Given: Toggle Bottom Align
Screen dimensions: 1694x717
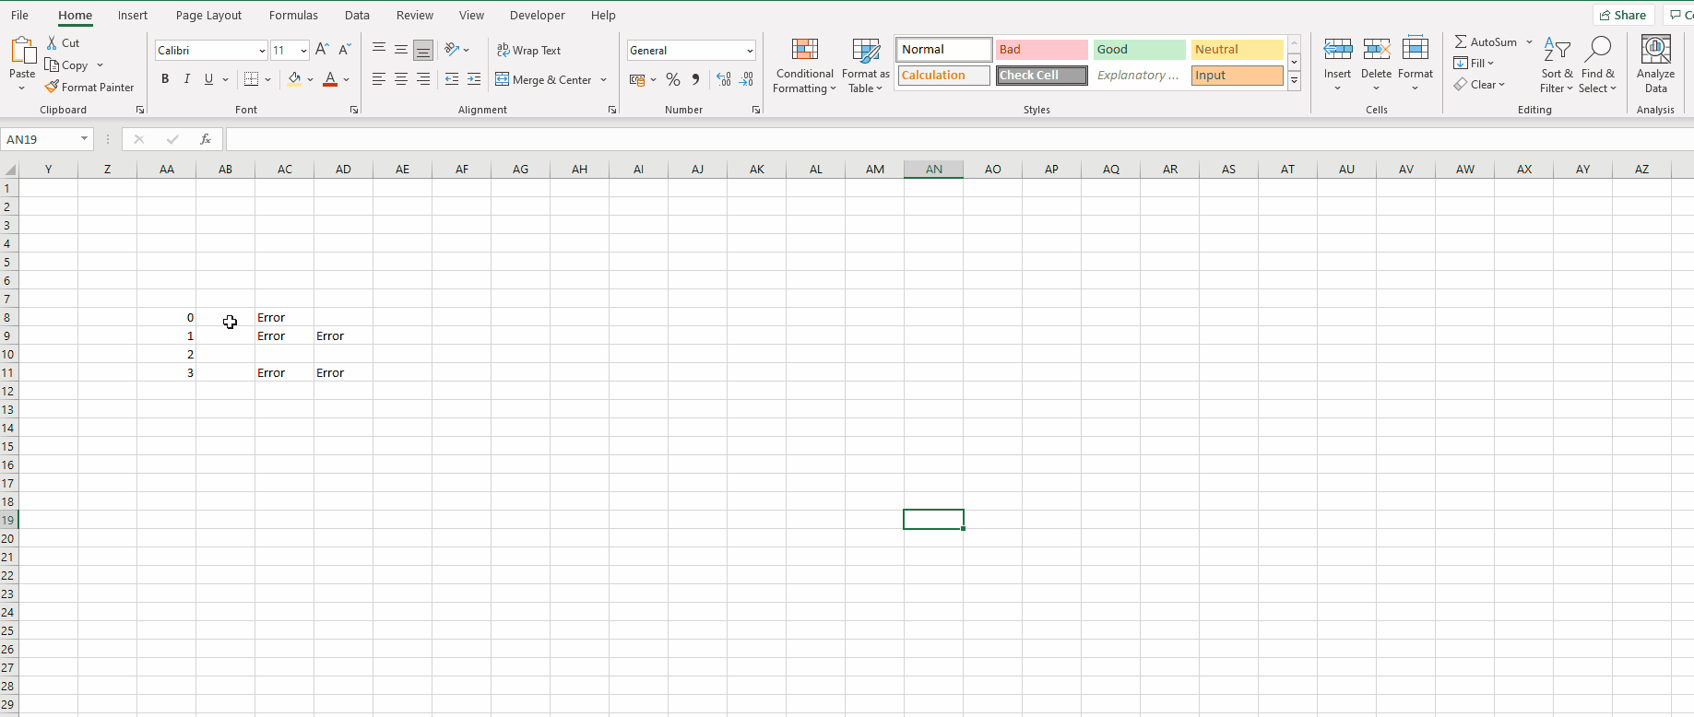Looking at the screenshot, I should coord(423,49).
